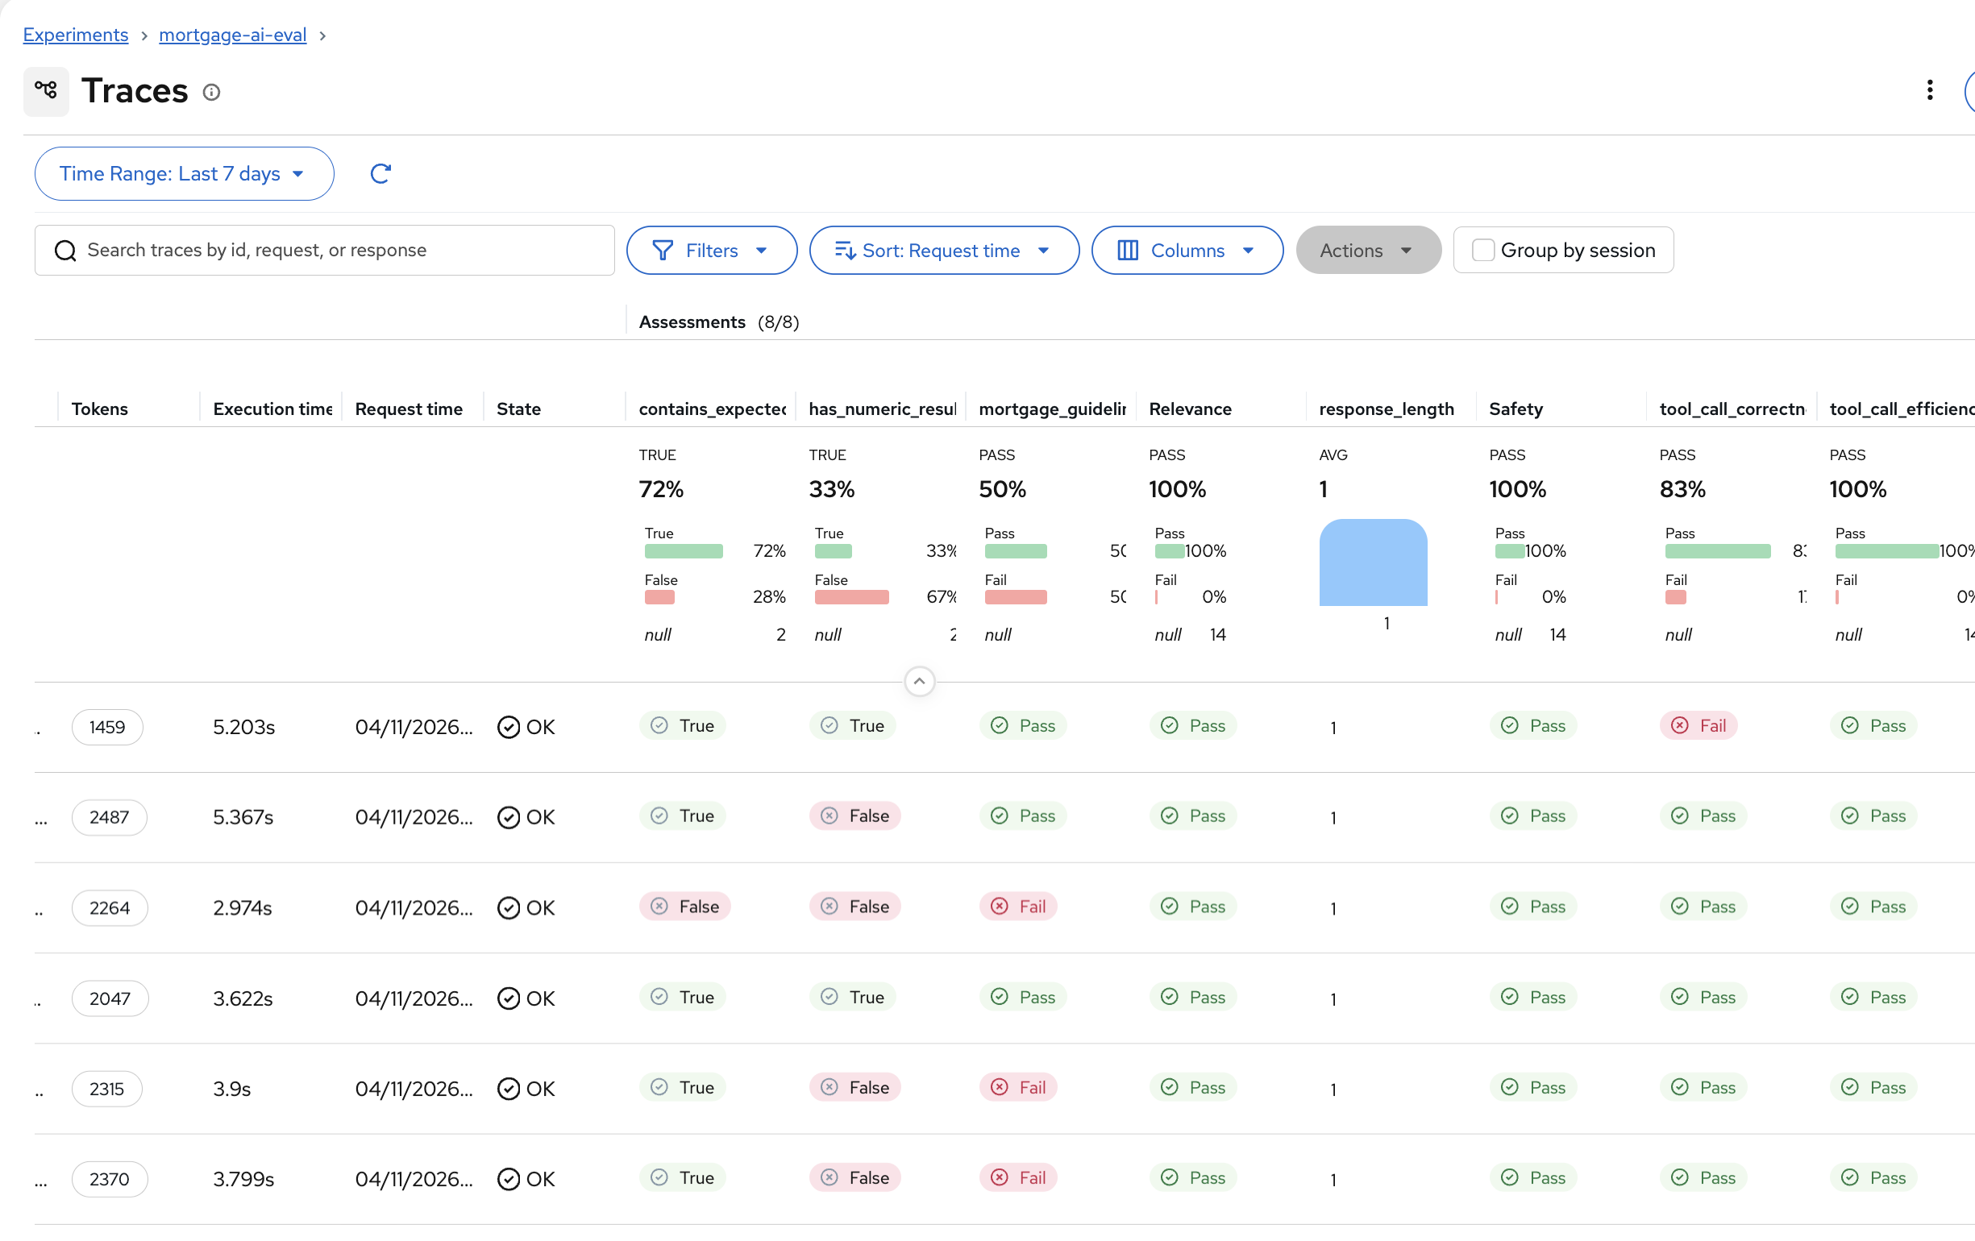Open the Sort: Request time dropdown
Viewport: 1975px width, 1241px height.
coord(943,250)
